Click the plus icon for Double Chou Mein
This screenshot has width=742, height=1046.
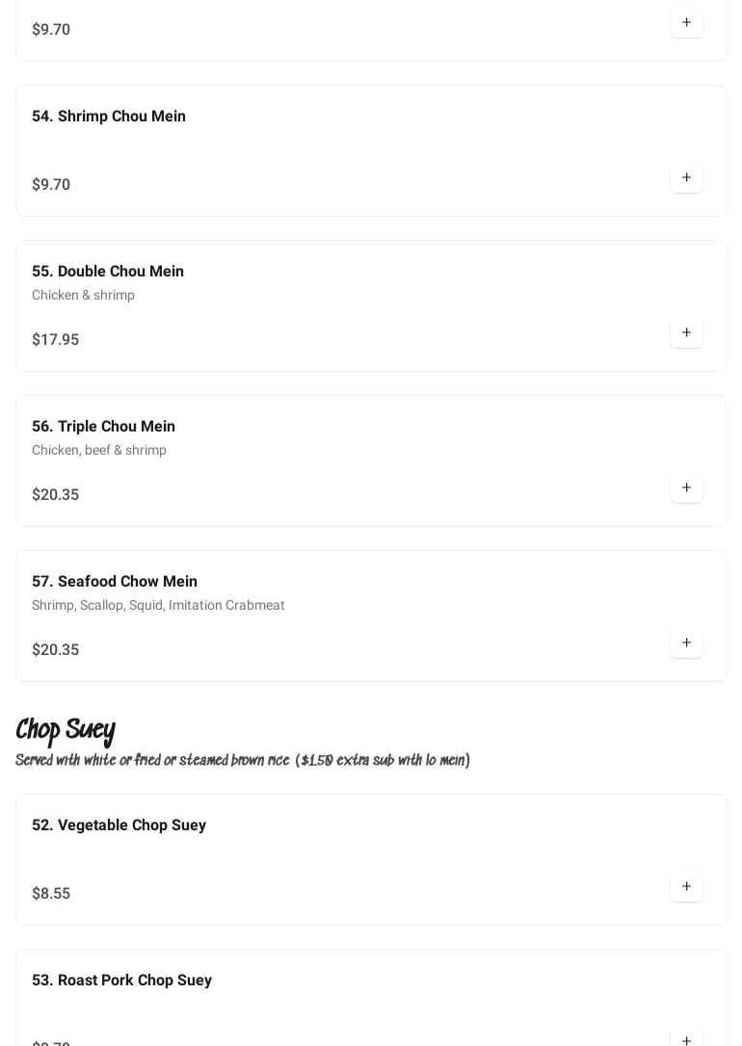click(686, 333)
